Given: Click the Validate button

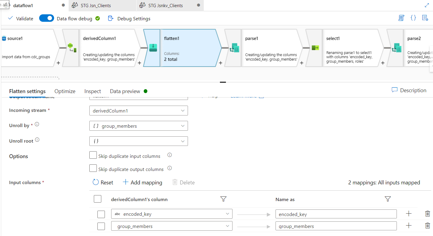Looking at the screenshot, I should coord(21,18).
